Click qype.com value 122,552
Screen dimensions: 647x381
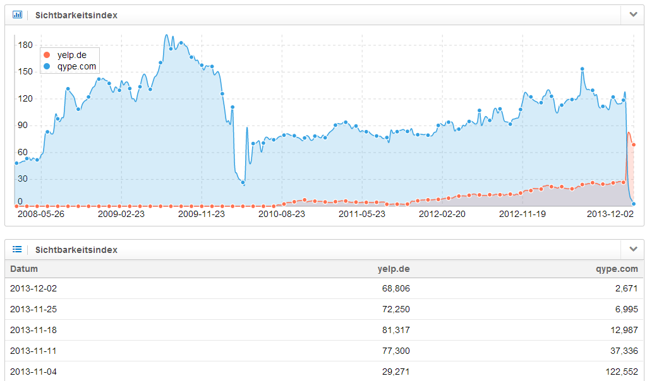point(621,371)
